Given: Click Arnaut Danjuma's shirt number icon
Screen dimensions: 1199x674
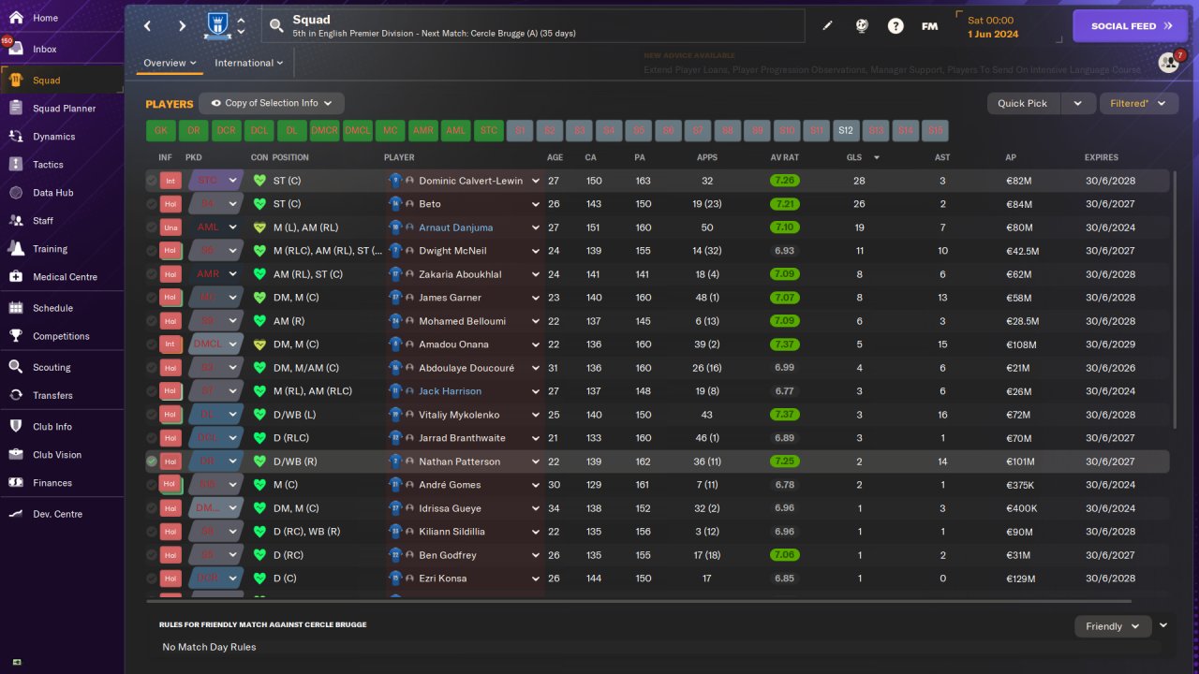Looking at the screenshot, I should click(x=395, y=227).
